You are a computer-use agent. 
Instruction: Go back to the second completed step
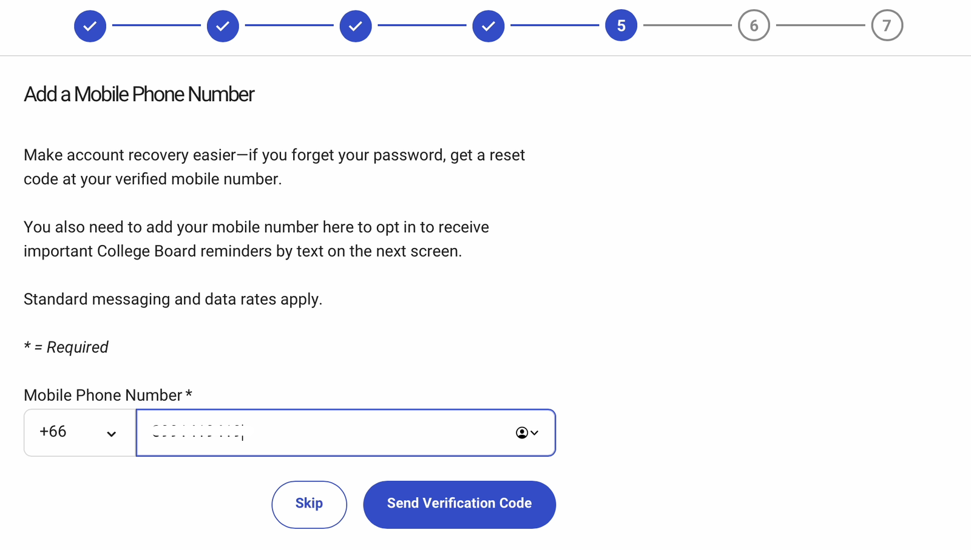pyautogui.click(x=223, y=26)
